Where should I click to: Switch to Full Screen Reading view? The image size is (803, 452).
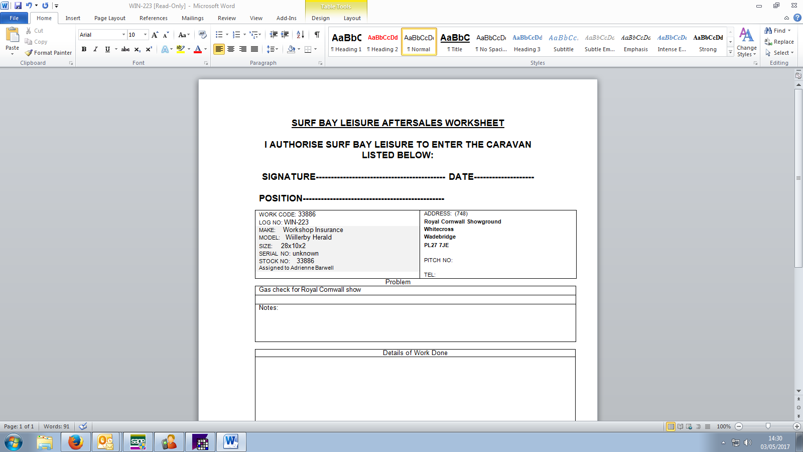[x=680, y=426]
